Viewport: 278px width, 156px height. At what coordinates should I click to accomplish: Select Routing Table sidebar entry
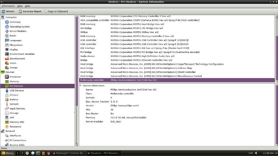click(x=17, y=145)
